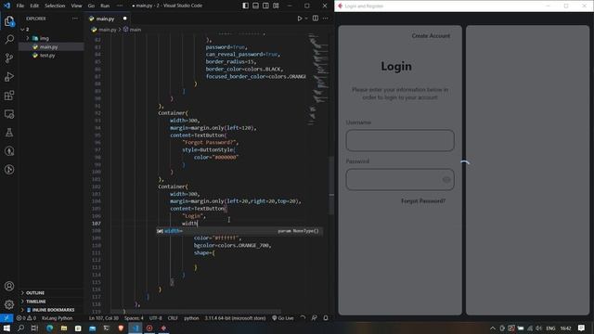The width and height of the screenshot is (594, 334).
Task: Open the Selection menu
Action: 55,6
